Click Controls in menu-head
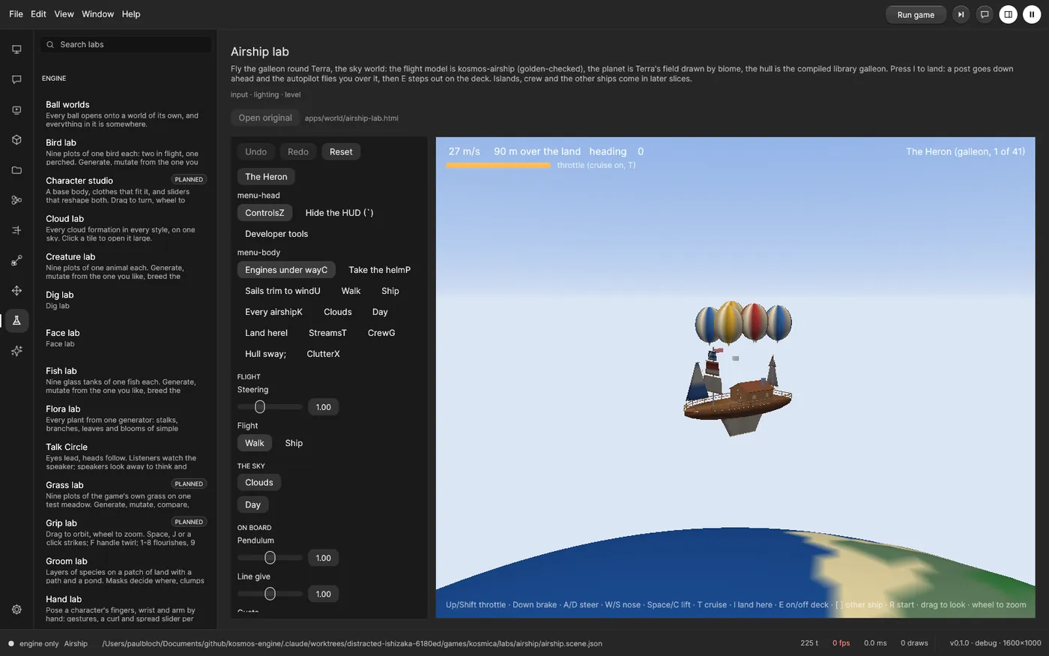Image resolution: width=1049 pixels, height=656 pixels. 264,213
